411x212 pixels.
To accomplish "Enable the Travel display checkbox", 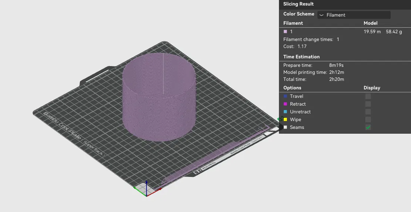I will click(x=368, y=96).
